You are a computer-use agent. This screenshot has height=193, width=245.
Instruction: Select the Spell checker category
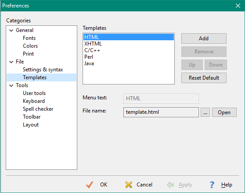click(38, 109)
